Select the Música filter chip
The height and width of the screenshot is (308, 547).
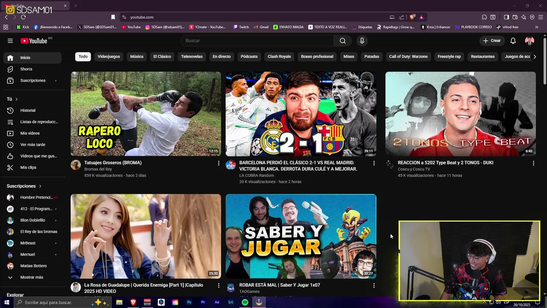coord(137,56)
